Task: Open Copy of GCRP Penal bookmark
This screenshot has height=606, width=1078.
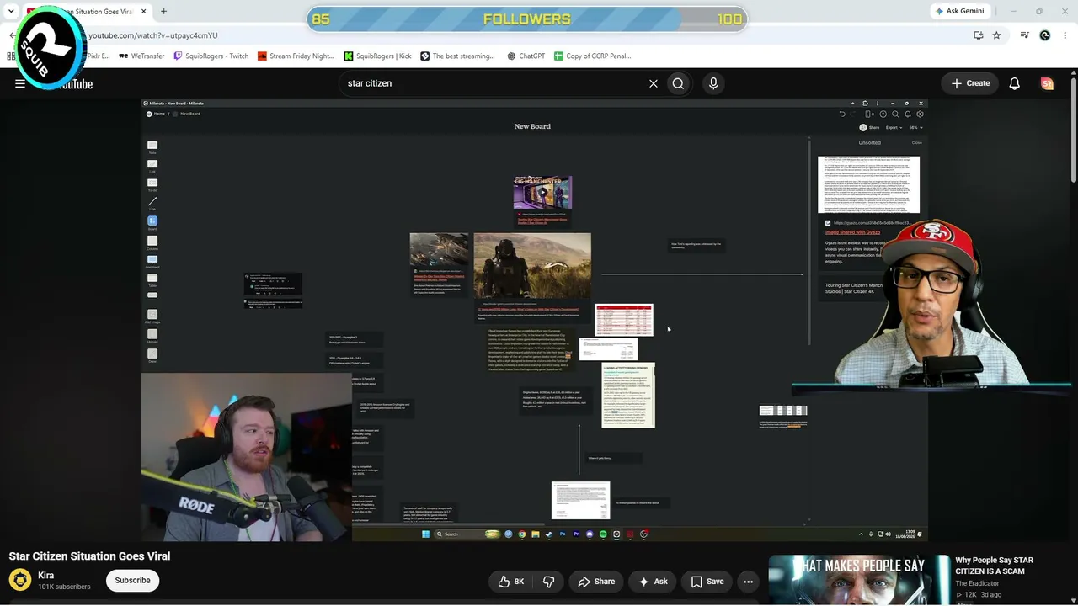Action: [592, 56]
